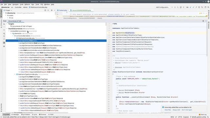Screen dimensions: 210x118
Task: Click Find tool window settings gear at right
Action: [203, 21]
